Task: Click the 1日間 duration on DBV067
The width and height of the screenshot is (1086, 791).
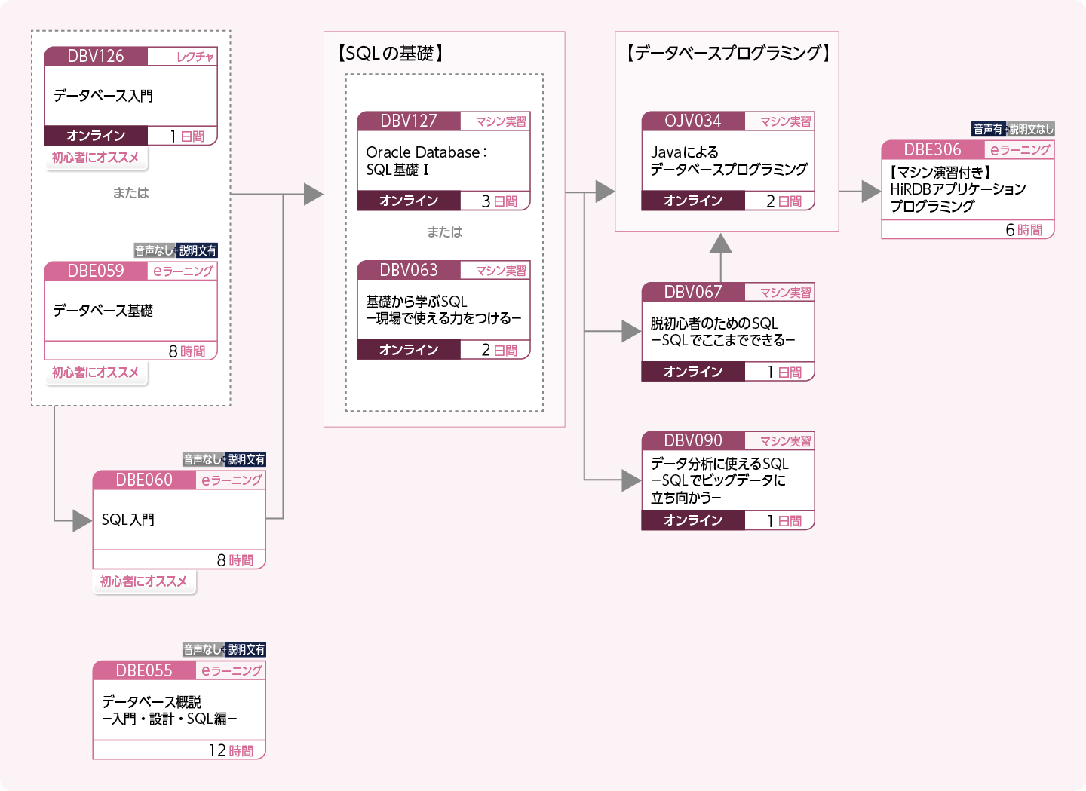Action: (784, 373)
